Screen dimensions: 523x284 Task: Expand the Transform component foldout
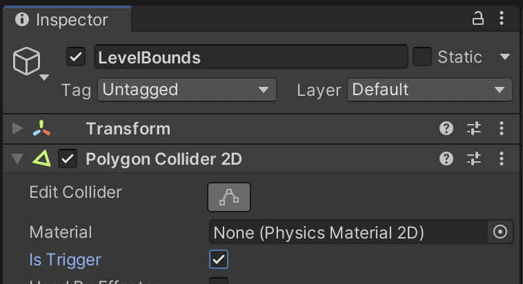coord(18,128)
